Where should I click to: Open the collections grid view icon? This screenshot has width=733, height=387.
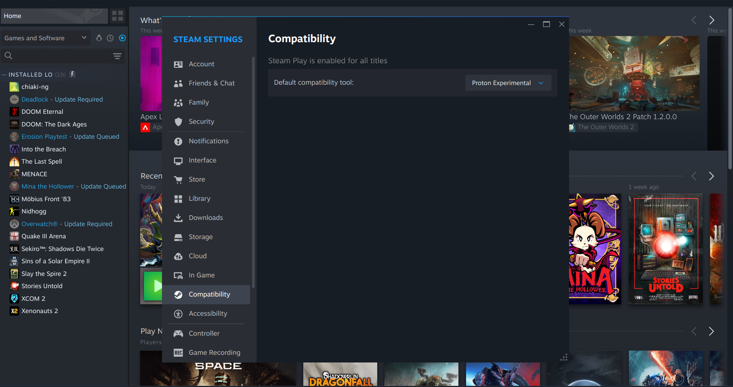pos(118,16)
